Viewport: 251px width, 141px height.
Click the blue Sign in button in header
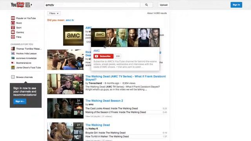(236, 5)
